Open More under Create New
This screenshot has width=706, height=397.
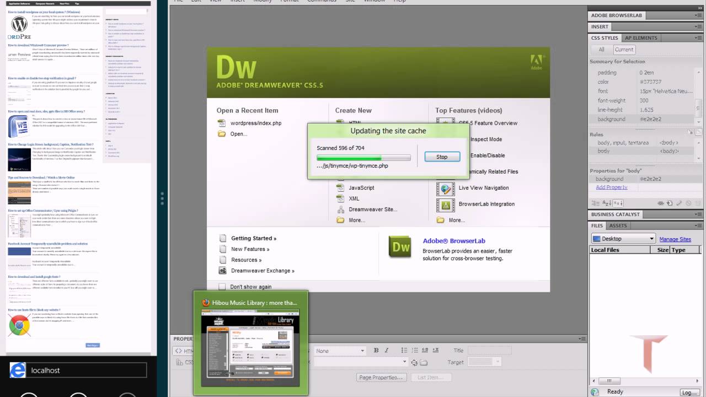tap(357, 220)
